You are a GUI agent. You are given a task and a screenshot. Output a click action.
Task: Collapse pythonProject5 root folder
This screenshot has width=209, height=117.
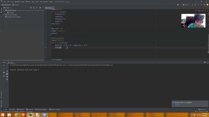click(x=4, y=10)
